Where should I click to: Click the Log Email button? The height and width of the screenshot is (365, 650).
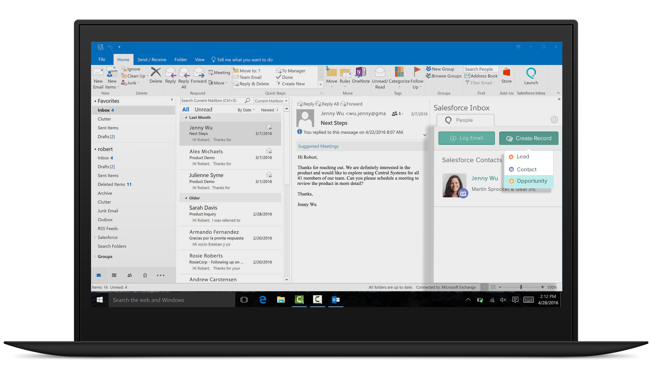(466, 138)
